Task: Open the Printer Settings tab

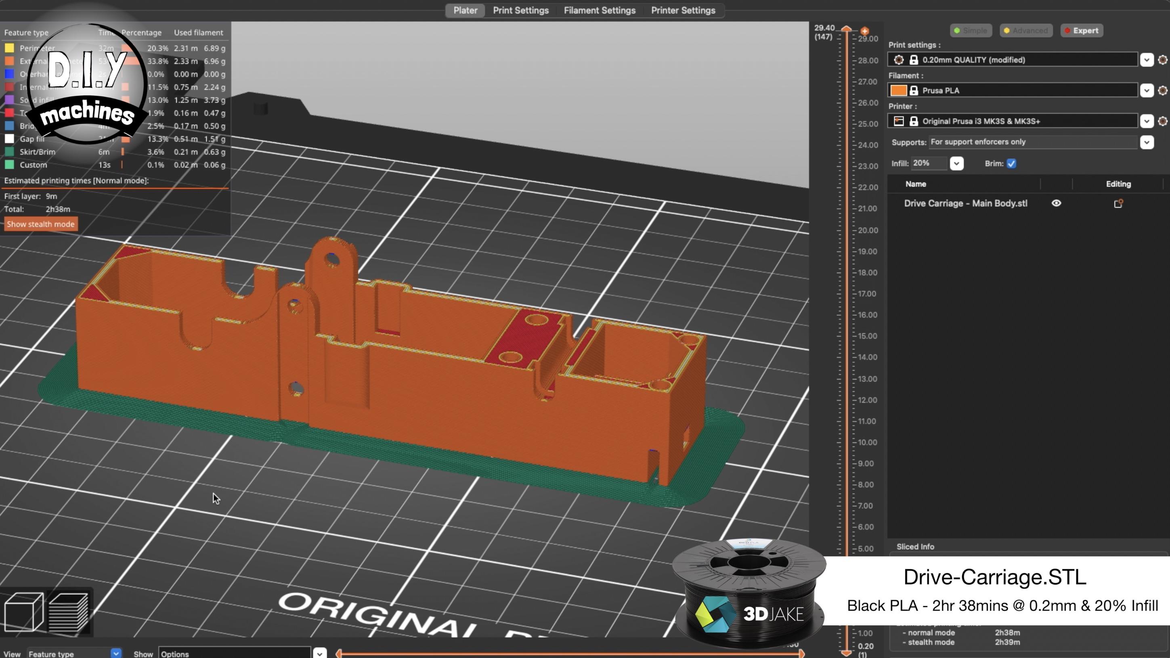Action: (x=683, y=10)
